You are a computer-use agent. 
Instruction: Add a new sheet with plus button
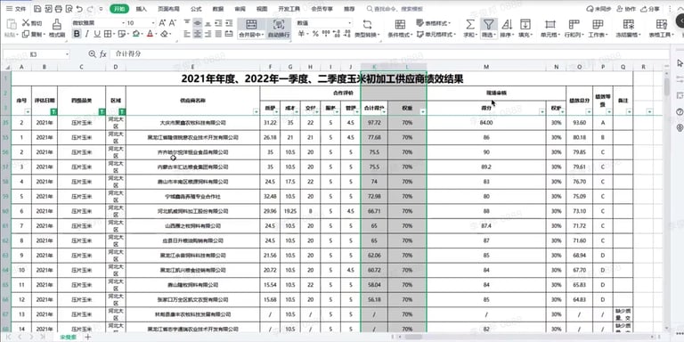87,337
